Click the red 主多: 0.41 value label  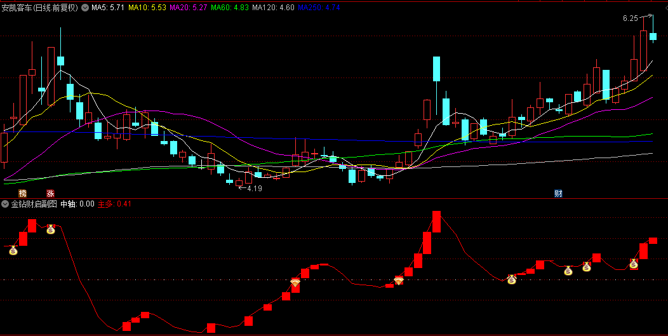[114, 204]
